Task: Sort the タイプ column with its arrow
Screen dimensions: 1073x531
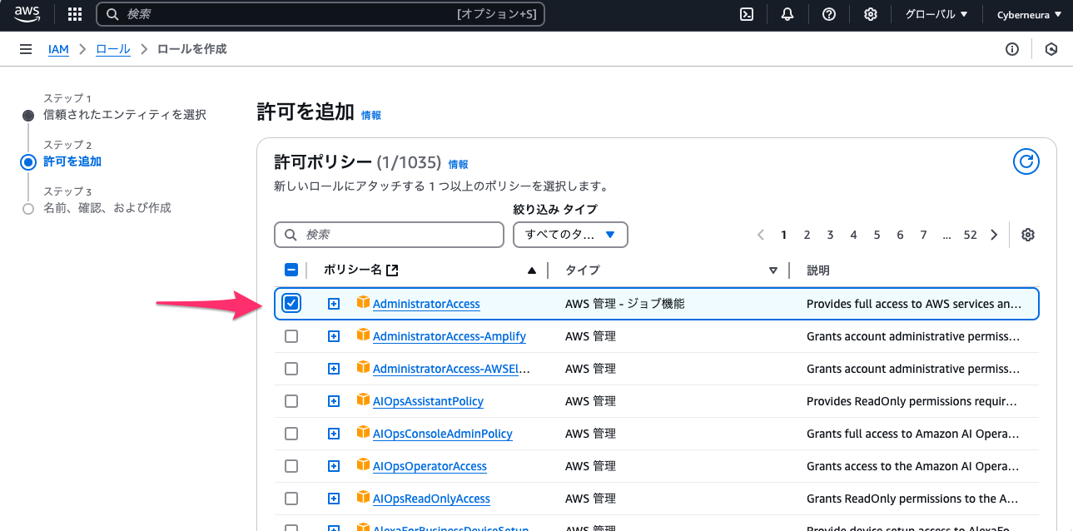Action: pyautogui.click(x=773, y=270)
